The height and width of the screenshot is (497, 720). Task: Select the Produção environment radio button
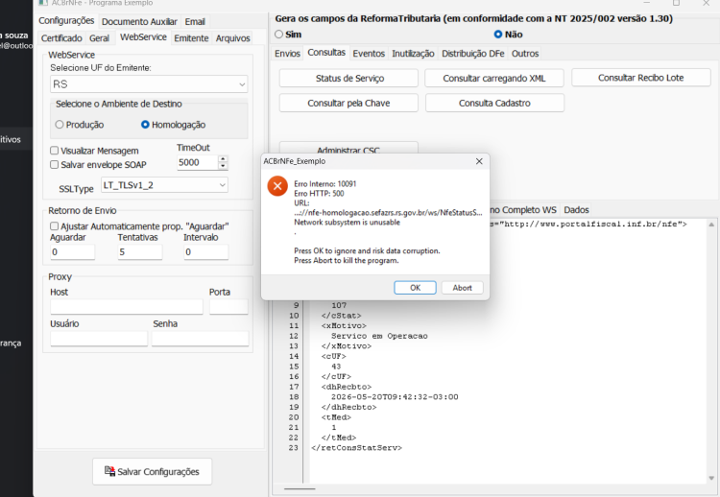pyautogui.click(x=60, y=125)
